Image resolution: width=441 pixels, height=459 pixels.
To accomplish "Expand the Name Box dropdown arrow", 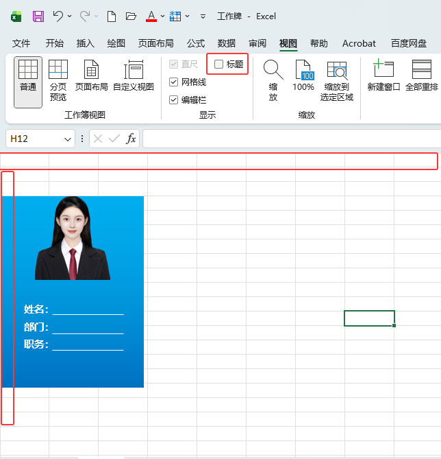I will [68, 139].
